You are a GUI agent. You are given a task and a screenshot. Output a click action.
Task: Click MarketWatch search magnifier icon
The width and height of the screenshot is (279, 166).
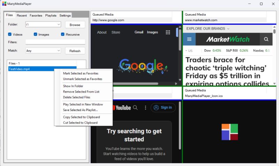pyautogui.click(x=266, y=39)
